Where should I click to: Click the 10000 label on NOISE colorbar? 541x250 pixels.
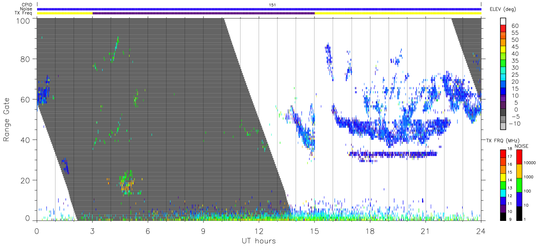pyautogui.click(x=530, y=163)
